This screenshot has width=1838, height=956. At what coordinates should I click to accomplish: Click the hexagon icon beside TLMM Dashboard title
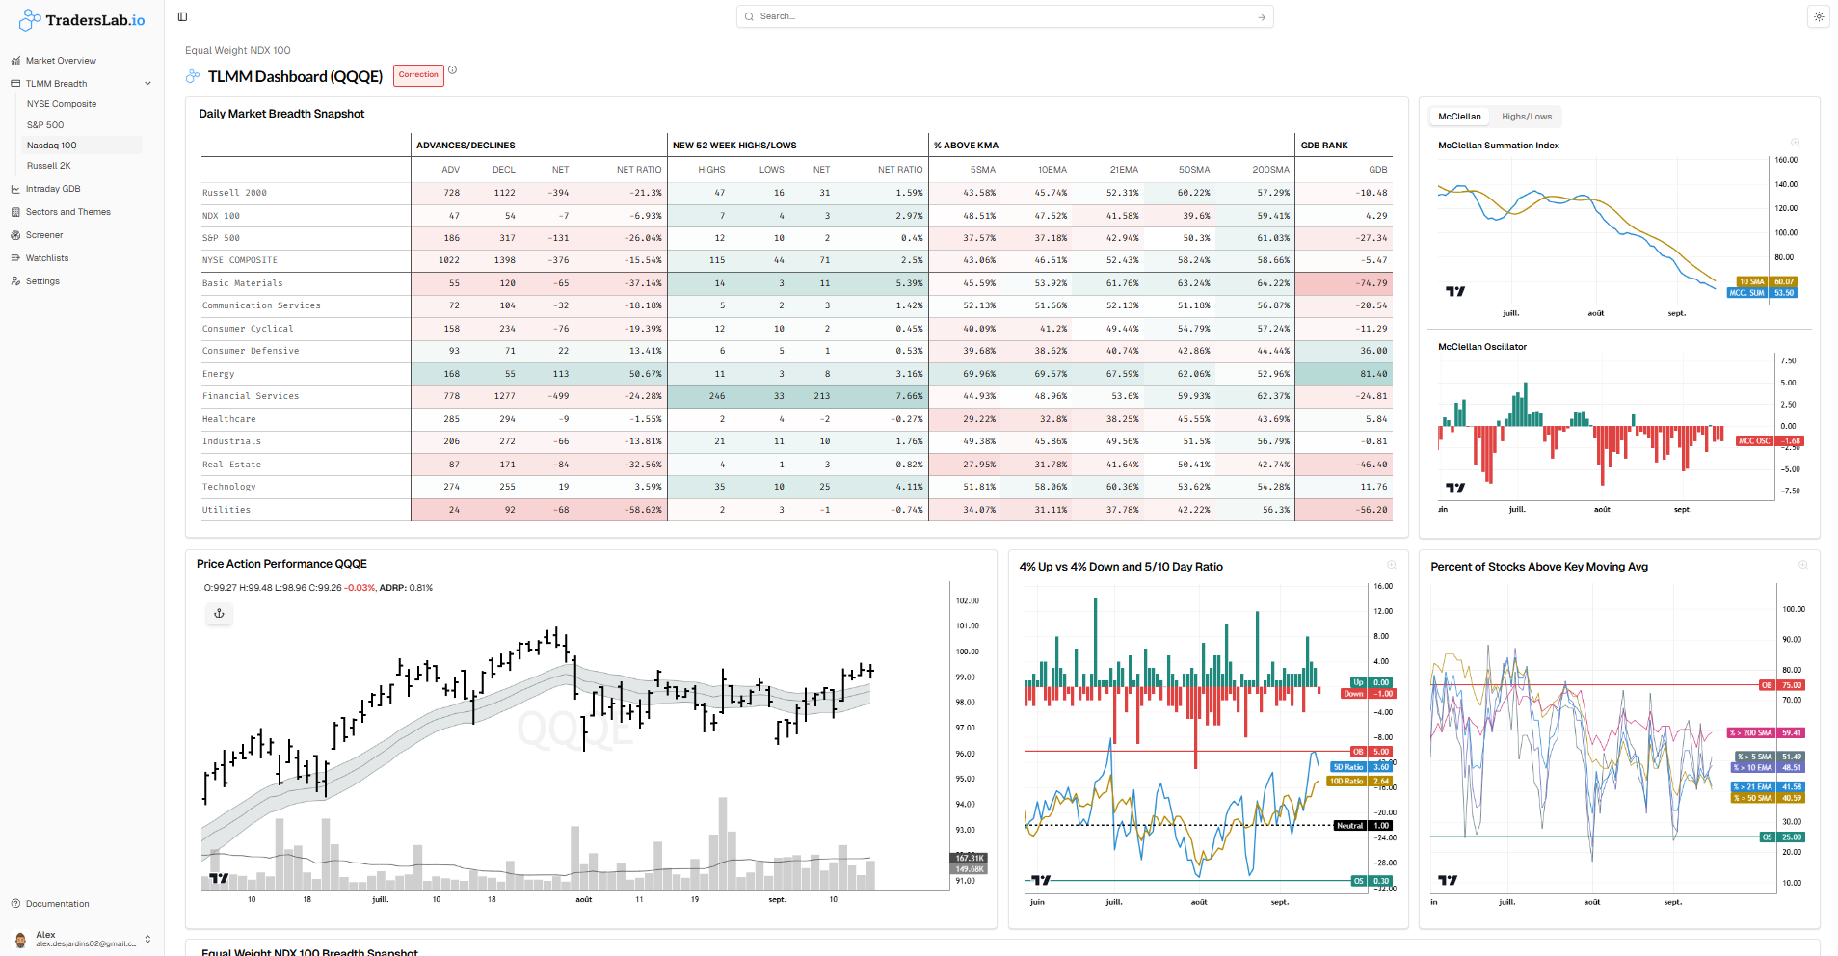tap(193, 76)
